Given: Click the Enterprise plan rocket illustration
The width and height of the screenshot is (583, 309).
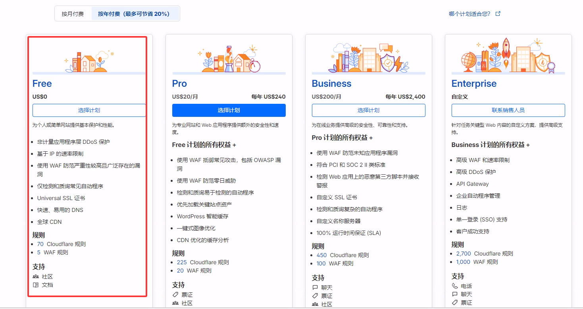Looking at the screenshot, I should click(x=506, y=50).
